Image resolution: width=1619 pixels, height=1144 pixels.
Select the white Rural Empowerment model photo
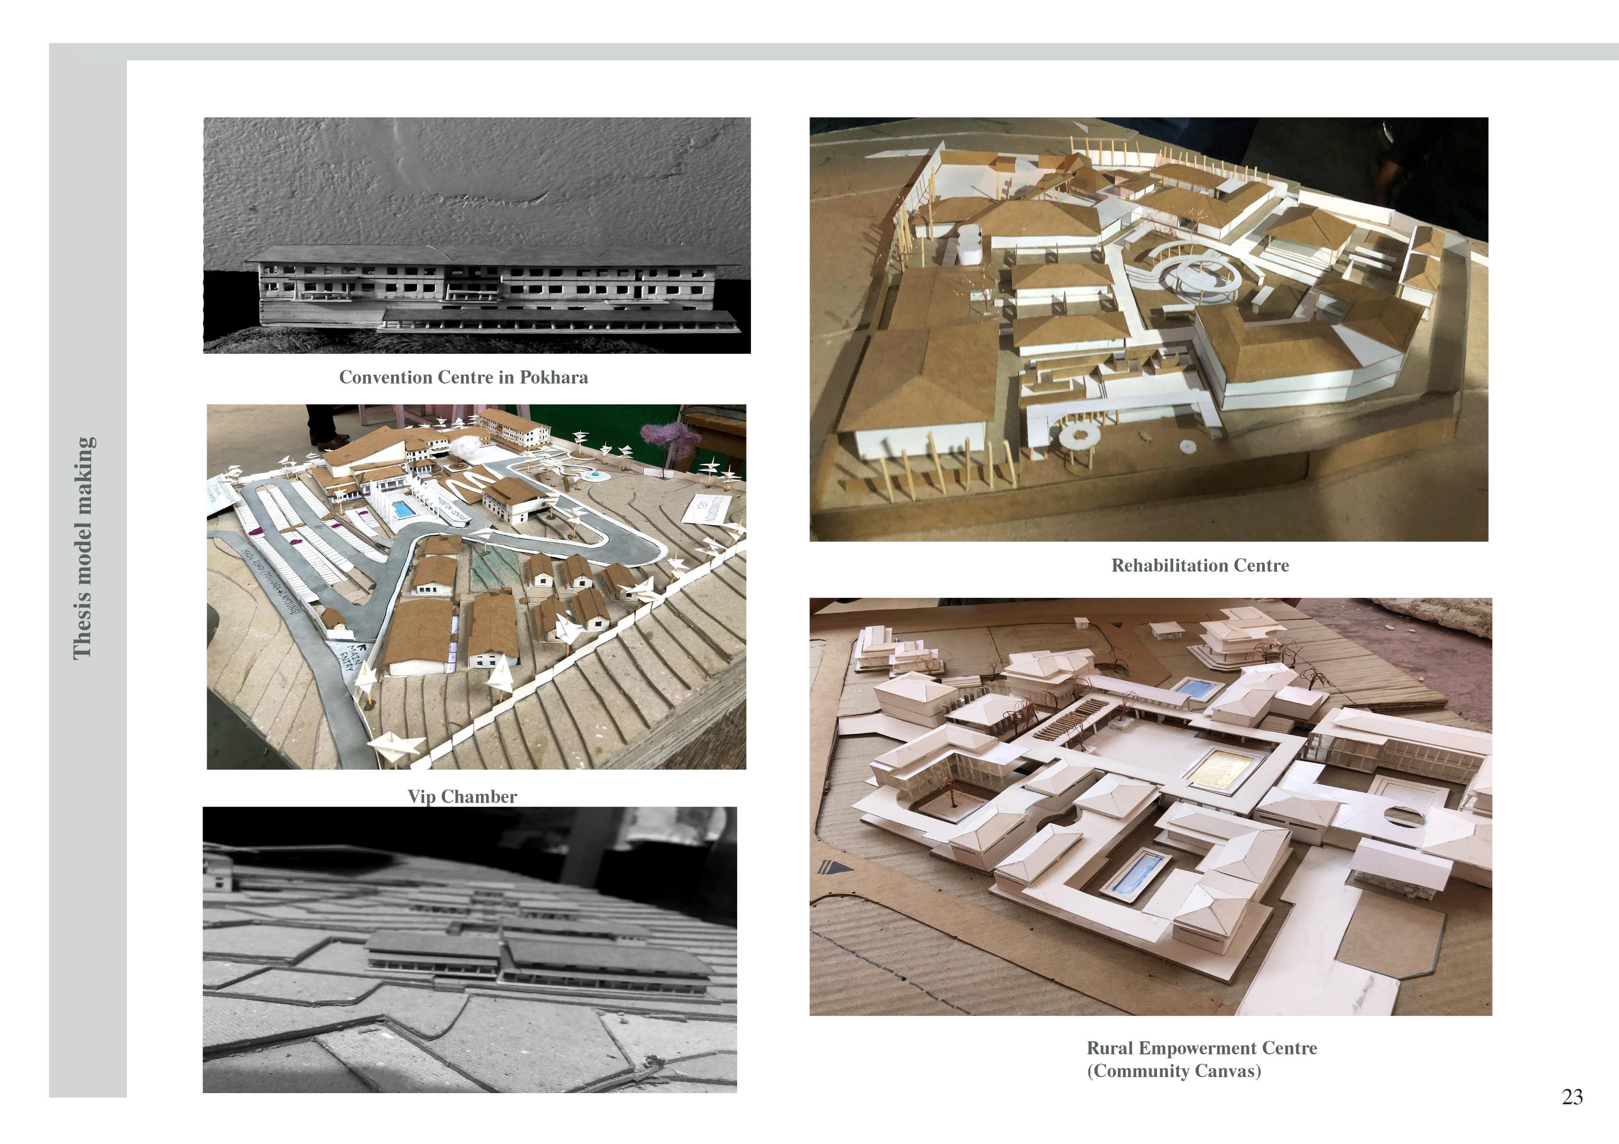(x=1150, y=806)
